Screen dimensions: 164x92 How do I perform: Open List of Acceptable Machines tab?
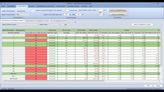58,21
